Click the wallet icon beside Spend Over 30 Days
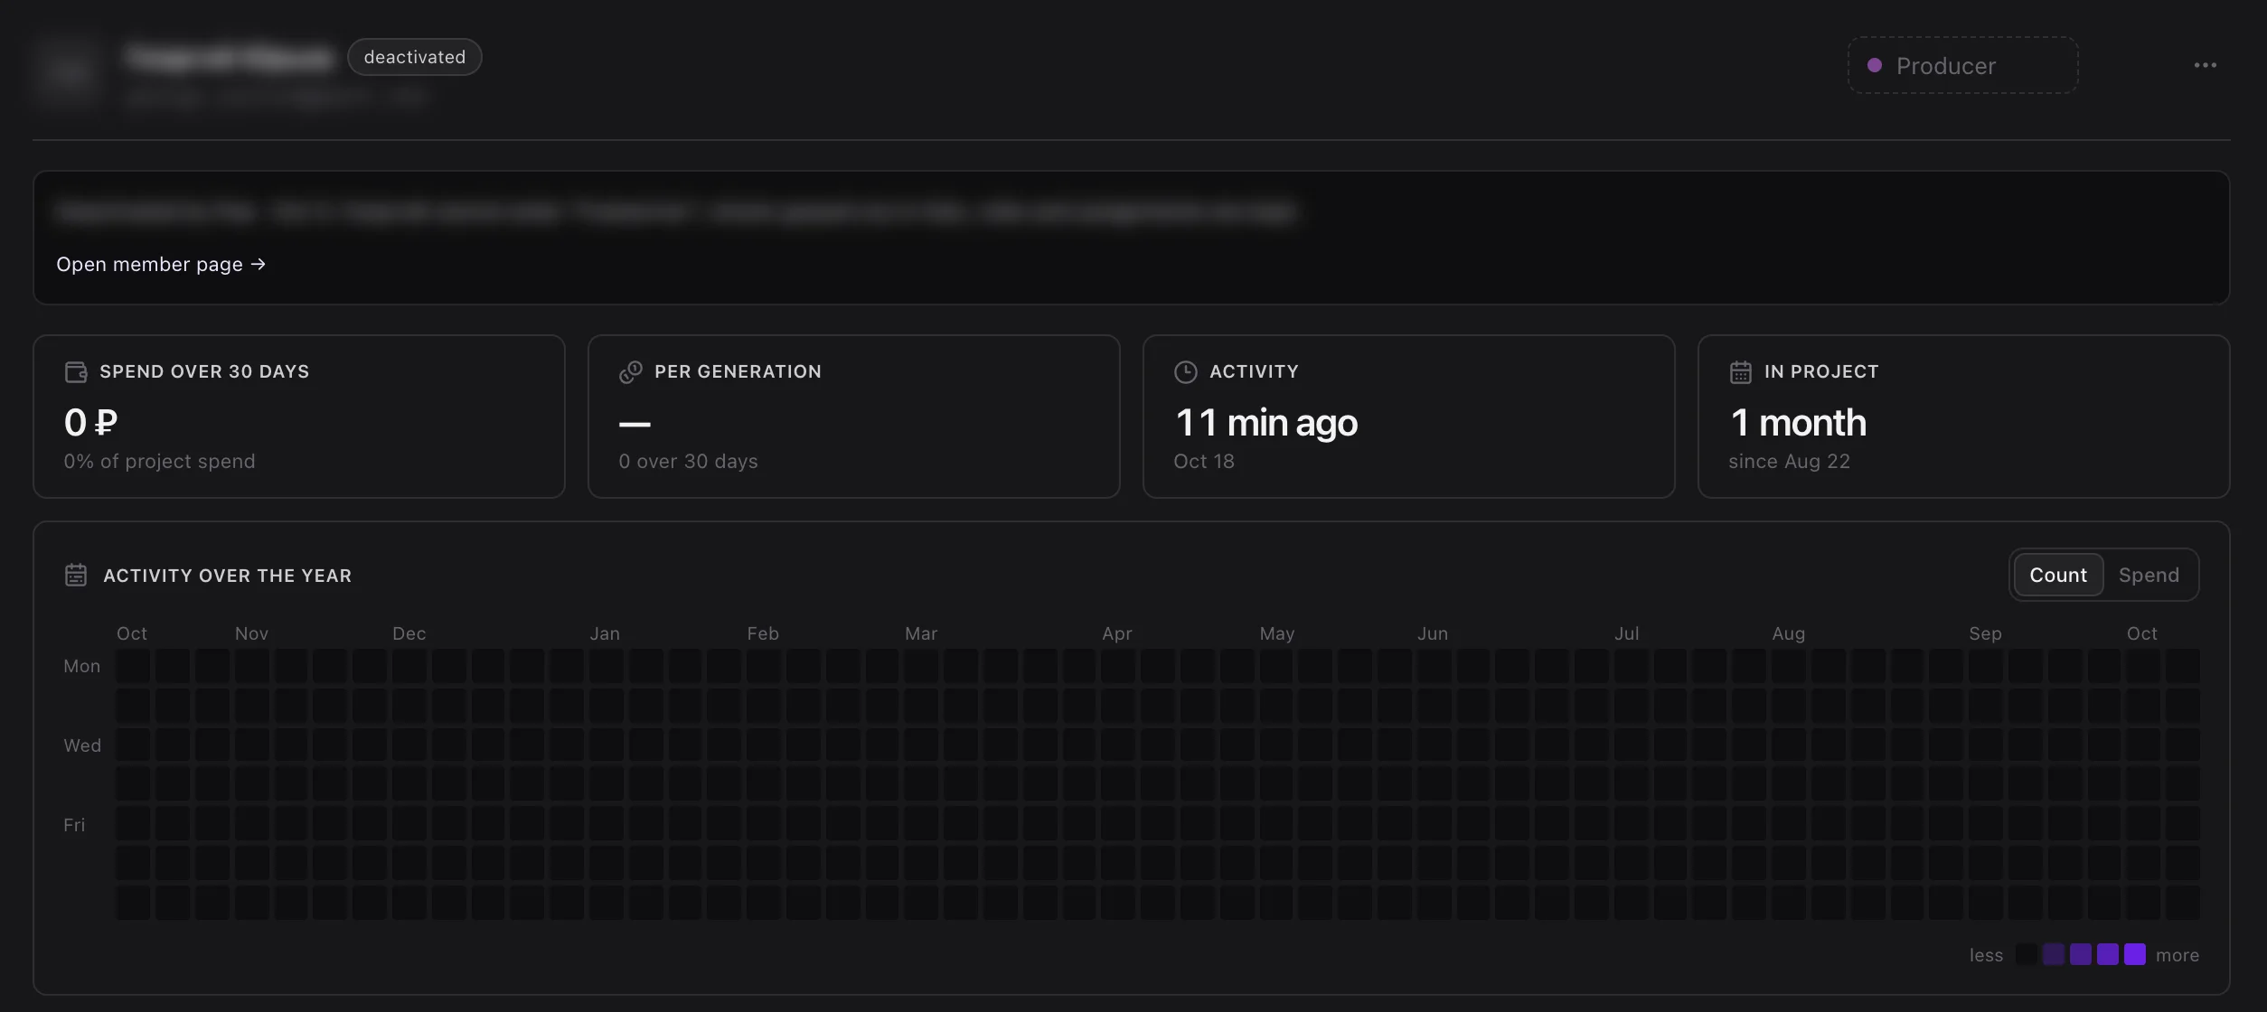The width and height of the screenshot is (2267, 1012). tap(76, 371)
